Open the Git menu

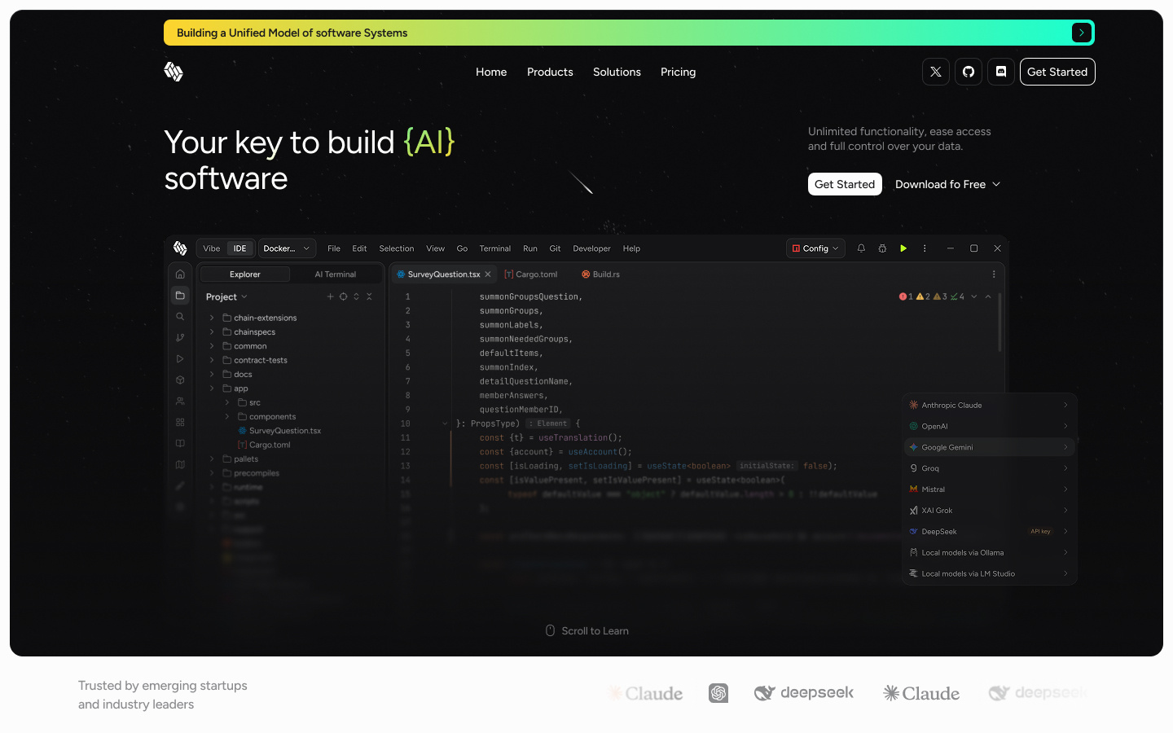coord(555,248)
